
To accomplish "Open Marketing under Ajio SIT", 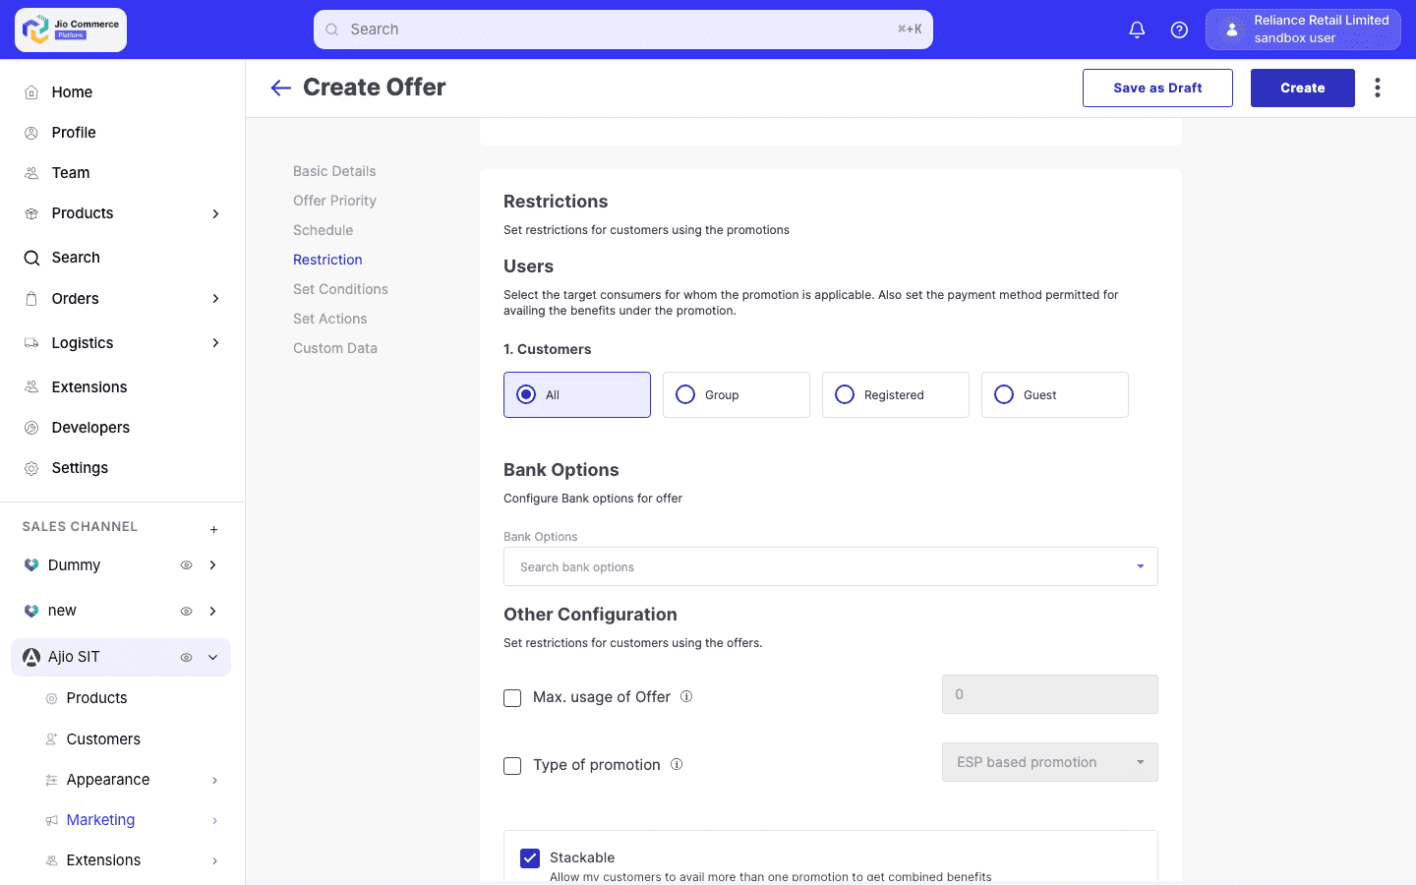I will [101, 819].
